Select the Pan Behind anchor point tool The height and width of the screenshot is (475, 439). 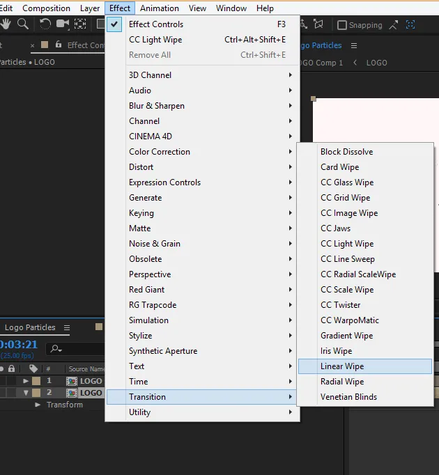coord(80,24)
